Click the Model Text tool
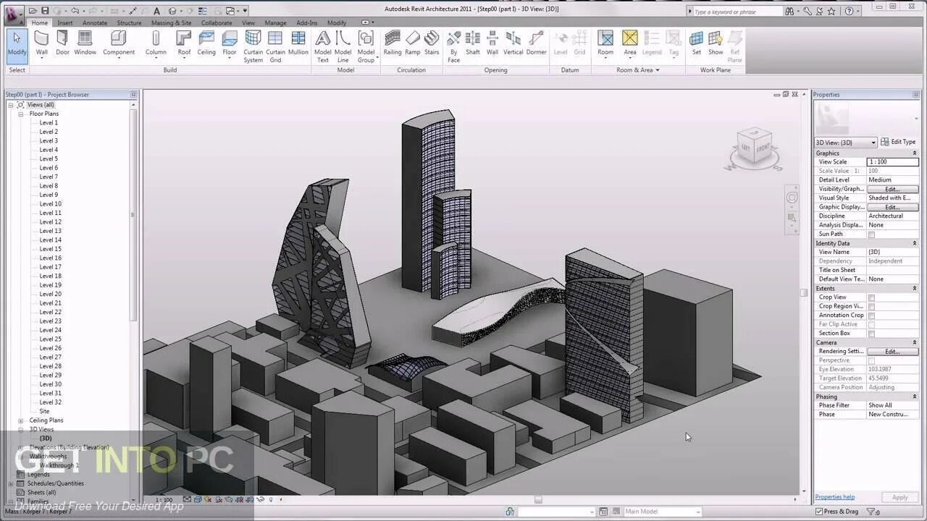Viewport: 927px width, 521px height. [x=323, y=46]
